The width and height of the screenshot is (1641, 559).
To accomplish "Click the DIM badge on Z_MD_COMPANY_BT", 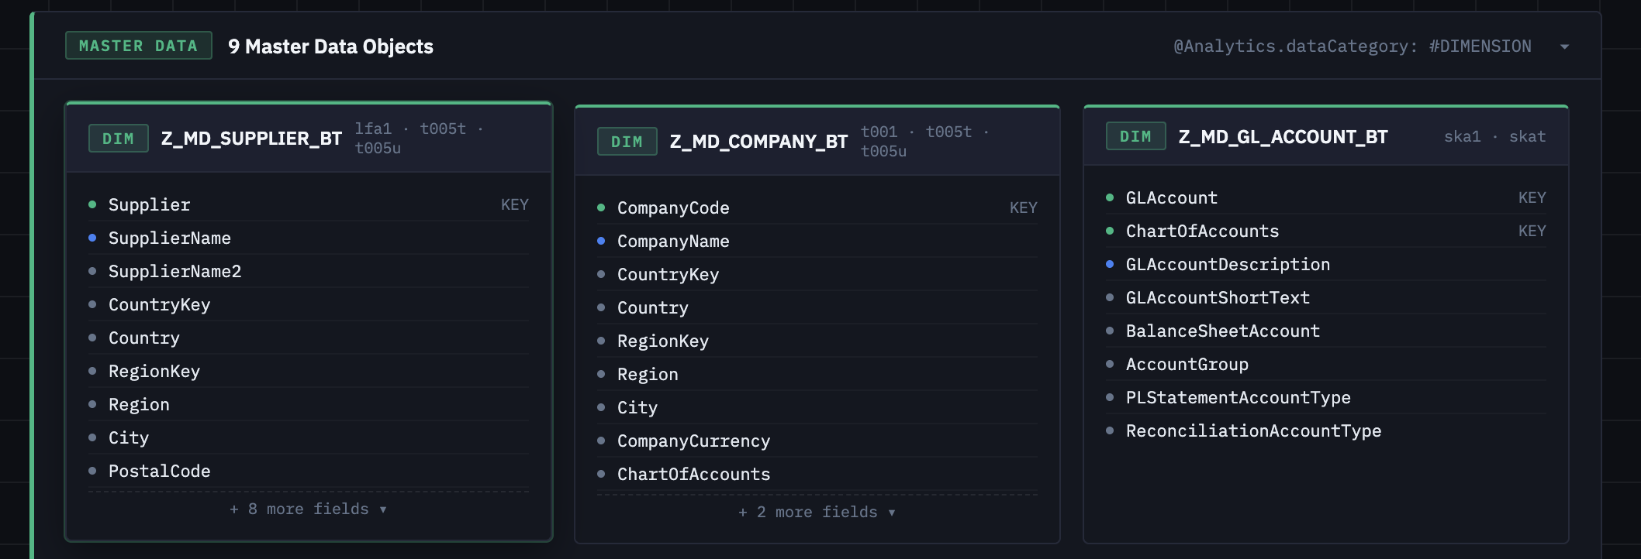I will pos(627,142).
